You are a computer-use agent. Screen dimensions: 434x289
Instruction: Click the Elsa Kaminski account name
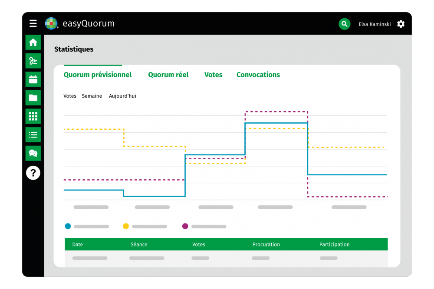pyautogui.click(x=375, y=24)
